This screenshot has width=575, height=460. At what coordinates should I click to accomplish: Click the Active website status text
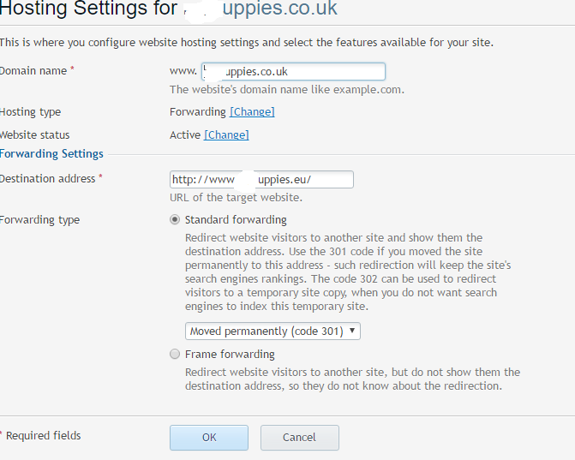[185, 135]
